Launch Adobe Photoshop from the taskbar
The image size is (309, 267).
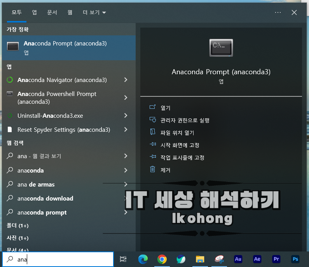click(x=295, y=259)
